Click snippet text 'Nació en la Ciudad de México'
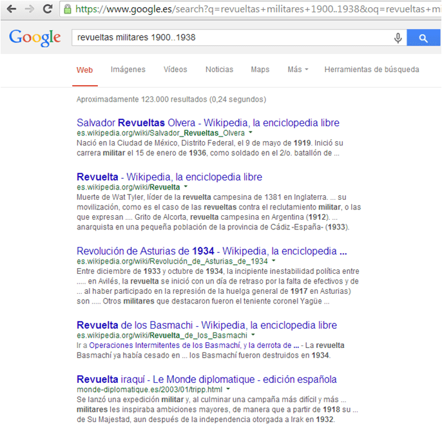442x435 pixels. tap(127, 143)
